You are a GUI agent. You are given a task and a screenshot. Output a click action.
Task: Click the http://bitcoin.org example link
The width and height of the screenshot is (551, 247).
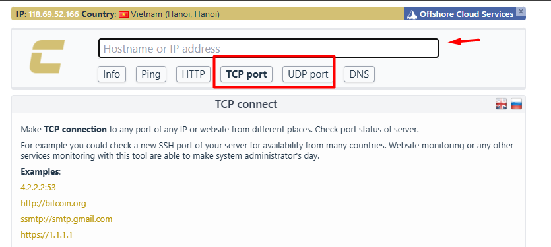(x=53, y=203)
